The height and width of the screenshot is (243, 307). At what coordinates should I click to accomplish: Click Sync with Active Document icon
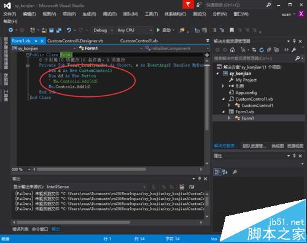[x=254, y=50]
